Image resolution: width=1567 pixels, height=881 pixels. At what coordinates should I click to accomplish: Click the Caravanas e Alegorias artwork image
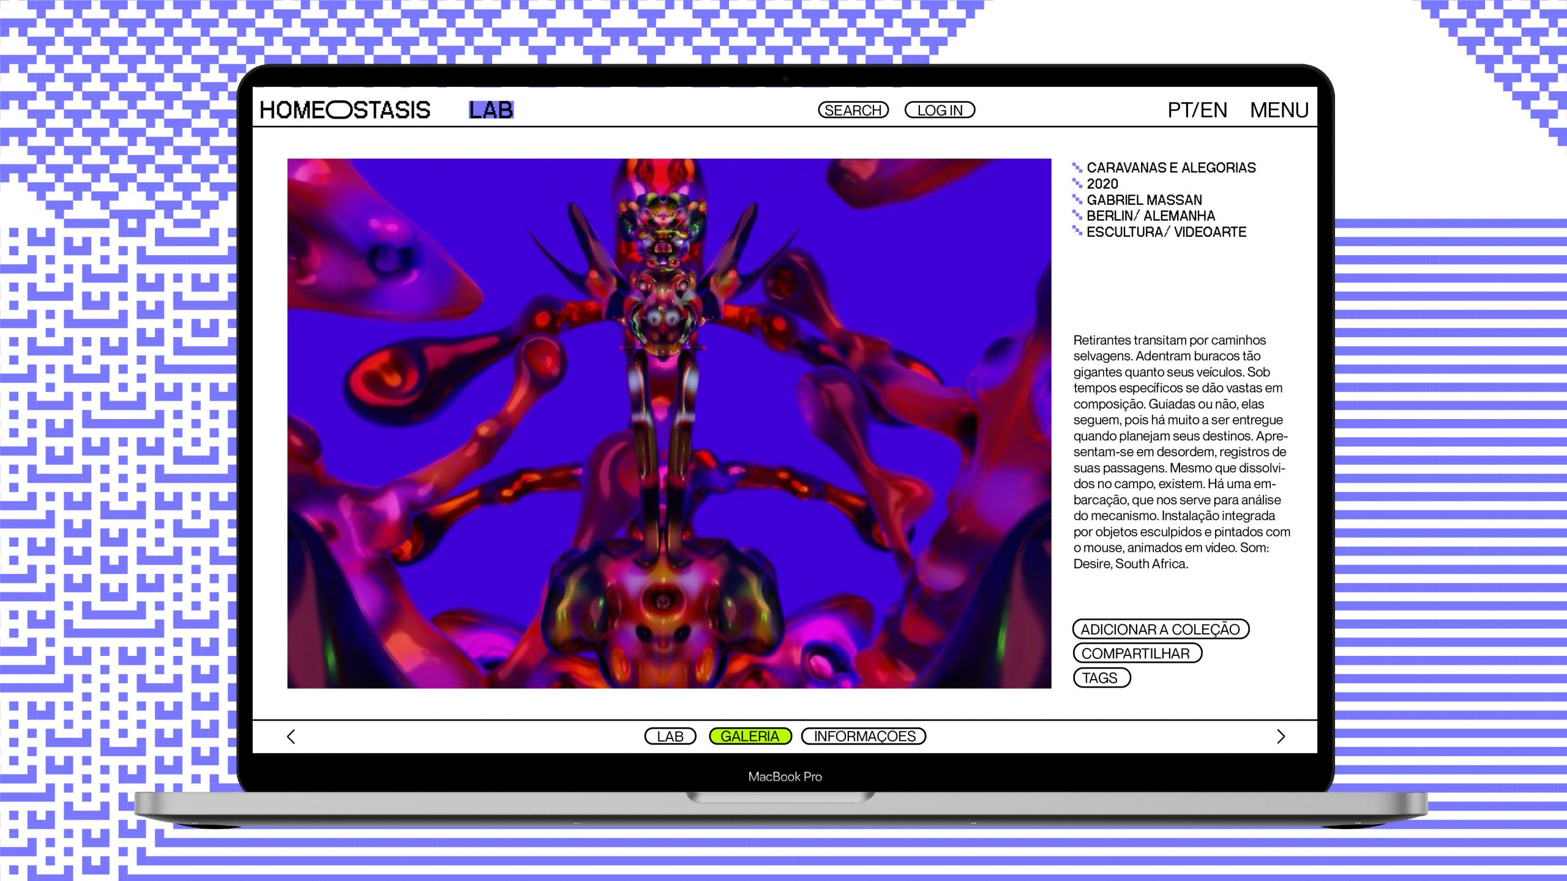pyautogui.click(x=669, y=423)
